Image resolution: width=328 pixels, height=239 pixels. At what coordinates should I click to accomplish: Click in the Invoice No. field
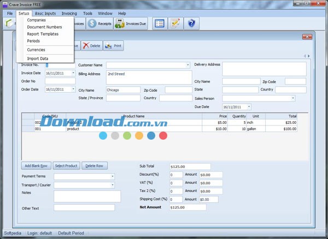tap(60, 65)
